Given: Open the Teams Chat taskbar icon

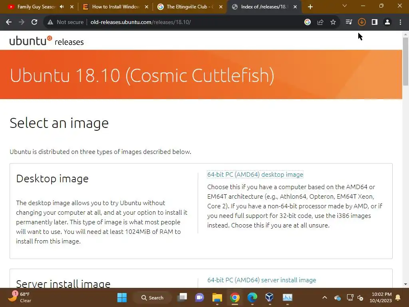Looking at the screenshot, I should (200, 297).
